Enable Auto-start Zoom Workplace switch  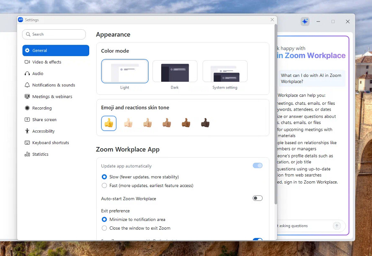[257, 198]
